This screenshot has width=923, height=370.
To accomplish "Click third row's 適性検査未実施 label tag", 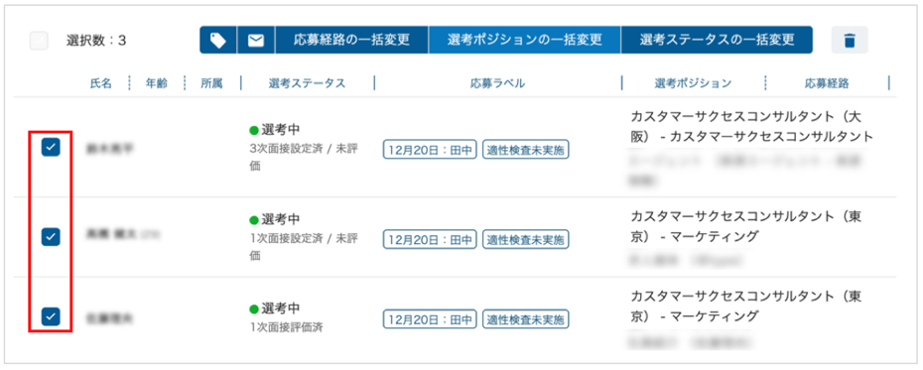I will [x=526, y=319].
